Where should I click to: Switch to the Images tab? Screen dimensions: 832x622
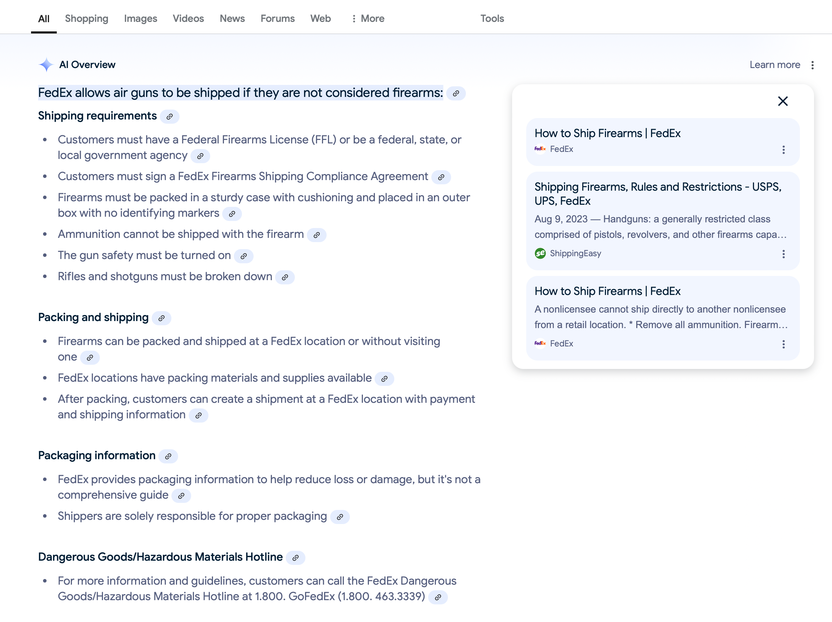pyautogui.click(x=140, y=18)
